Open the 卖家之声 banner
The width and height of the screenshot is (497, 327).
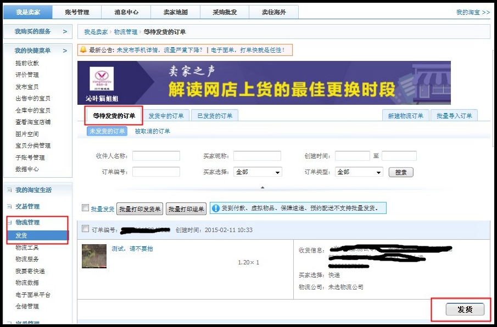264,83
